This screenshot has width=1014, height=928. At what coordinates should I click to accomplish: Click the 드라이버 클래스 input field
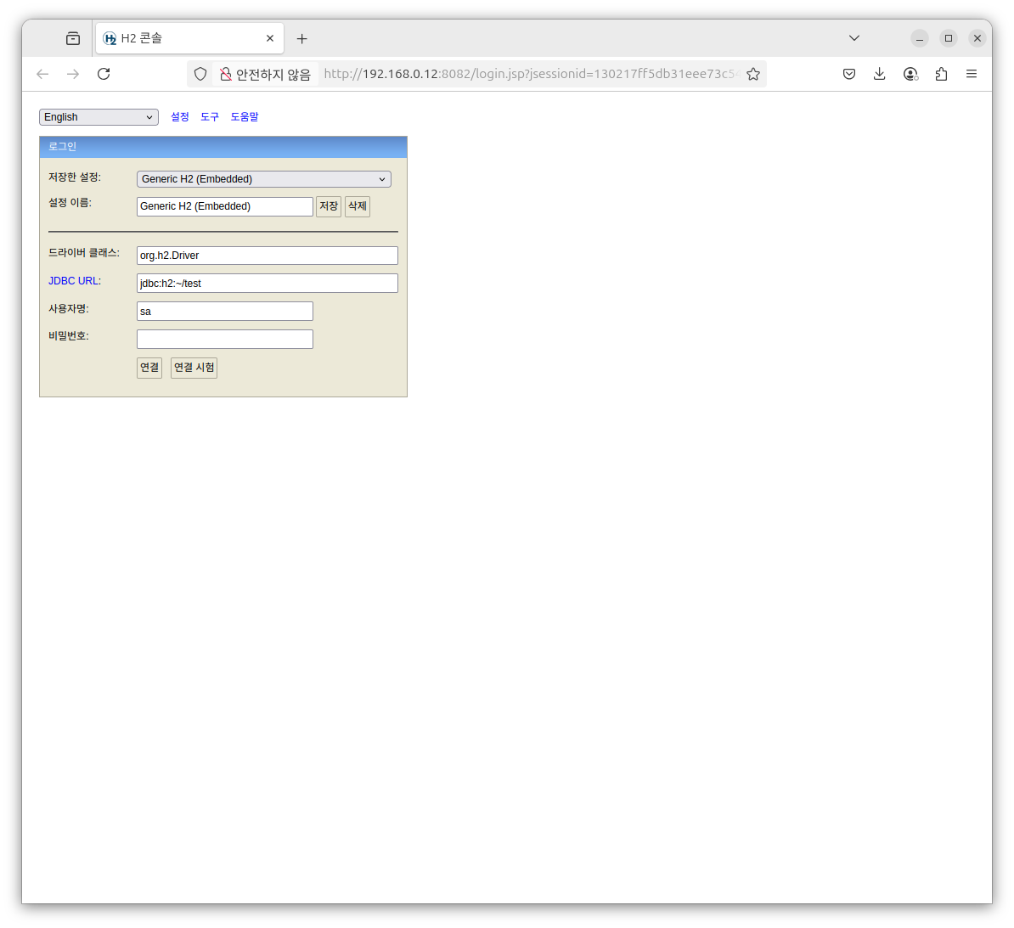(x=267, y=256)
